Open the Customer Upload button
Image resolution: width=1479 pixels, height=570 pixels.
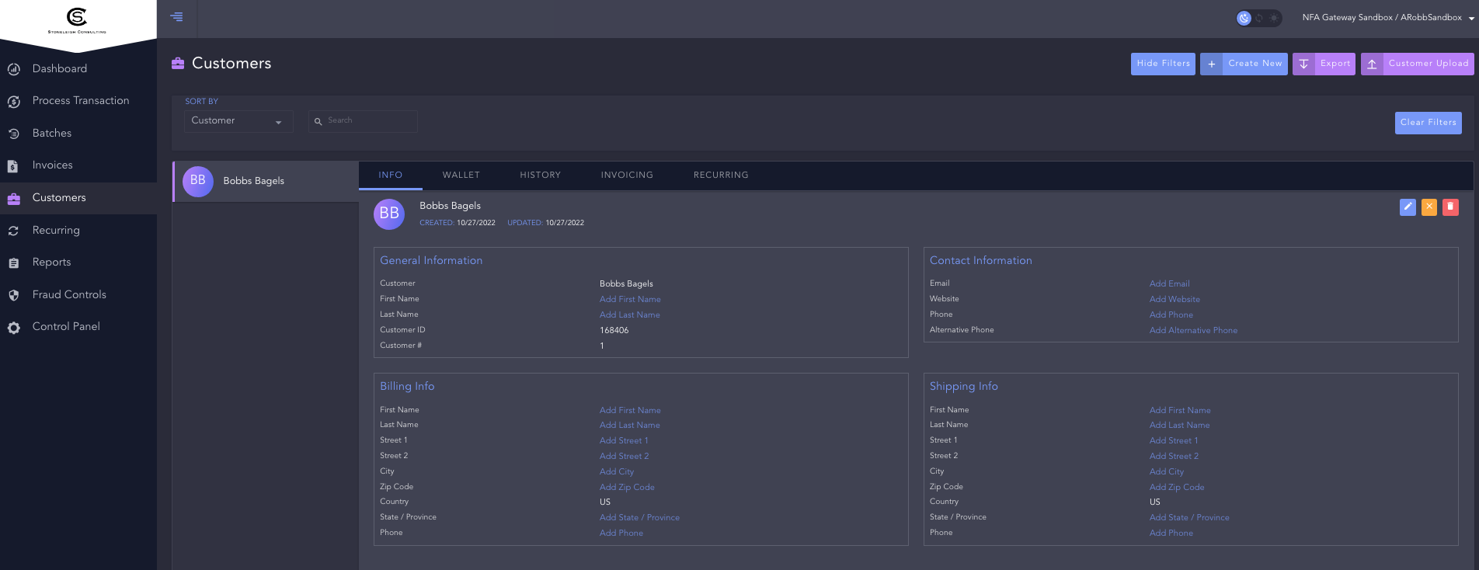click(x=1418, y=64)
